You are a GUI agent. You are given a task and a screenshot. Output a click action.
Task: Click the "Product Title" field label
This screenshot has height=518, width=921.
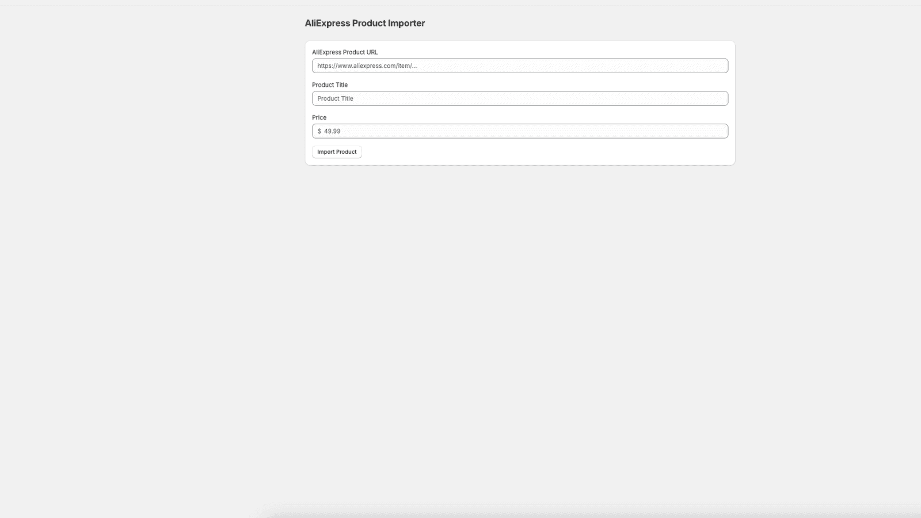pyautogui.click(x=330, y=85)
